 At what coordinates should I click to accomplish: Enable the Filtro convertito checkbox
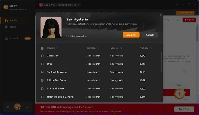[67, 36]
